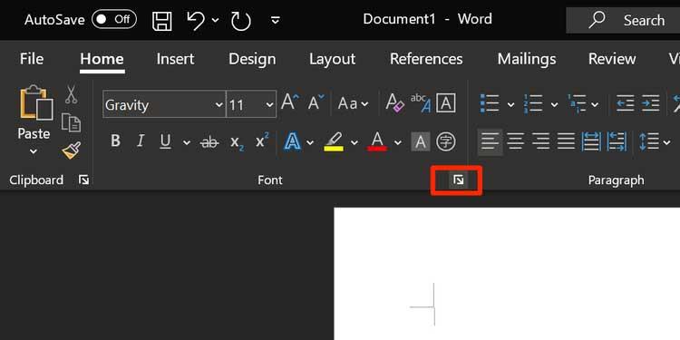Click the Cut scissors icon
The width and height of the screenshot is (680, 340).
(71, 94)
